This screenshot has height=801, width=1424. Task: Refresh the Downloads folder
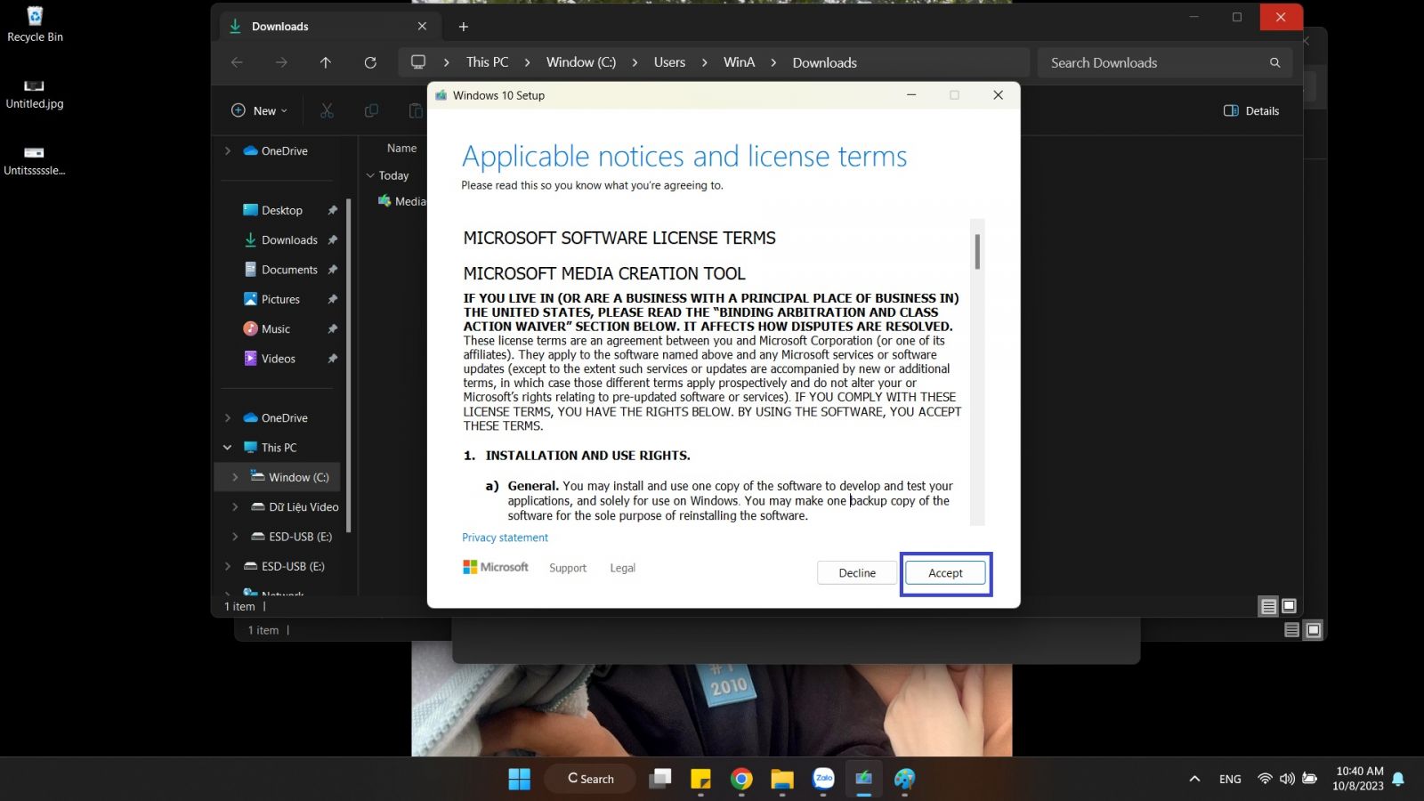pos(370,62)
